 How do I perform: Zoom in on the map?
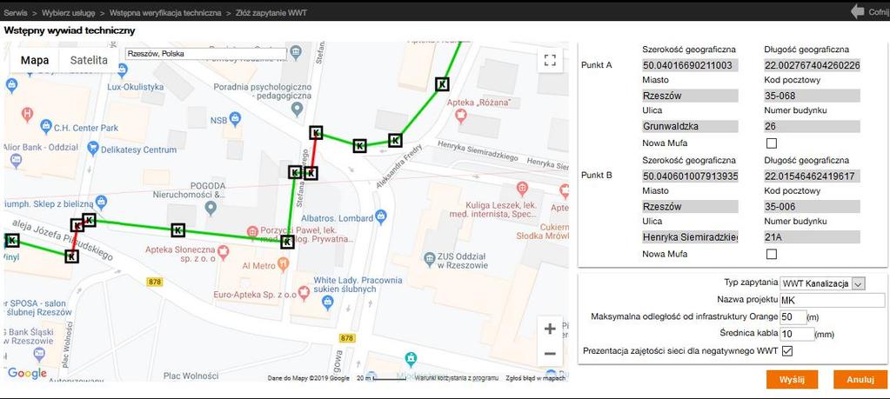pyautogui.click(x=550, y=329)
